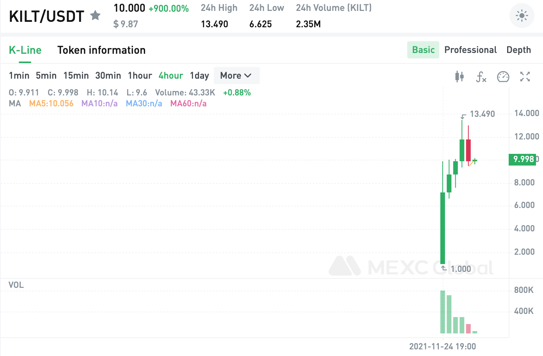The height and width of the screenshot is (356, 543).
Task: Click the red candlestick on chart
Action: tap(468, 150)
